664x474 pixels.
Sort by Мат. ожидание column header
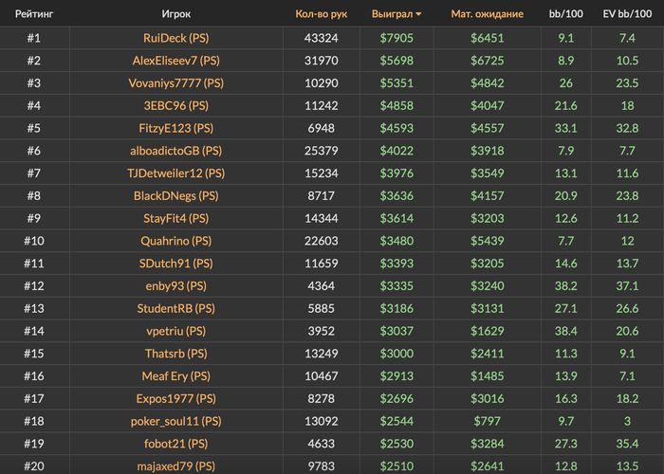click(487, 14)
